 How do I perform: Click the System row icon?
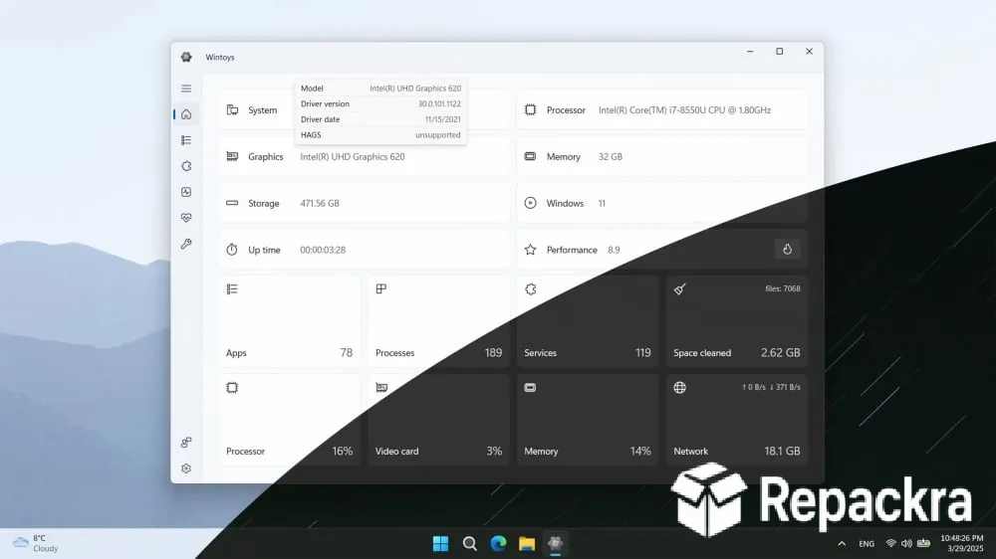click(232, 109)
